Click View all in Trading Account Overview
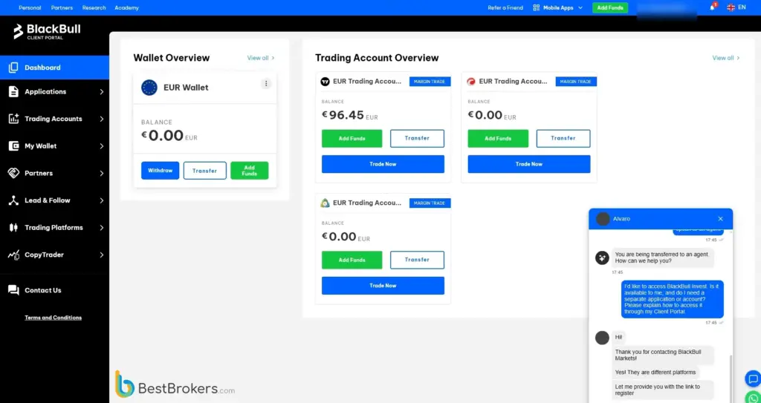Image resolution: width=761 pixels, height=403 pixels. point(726,58)
